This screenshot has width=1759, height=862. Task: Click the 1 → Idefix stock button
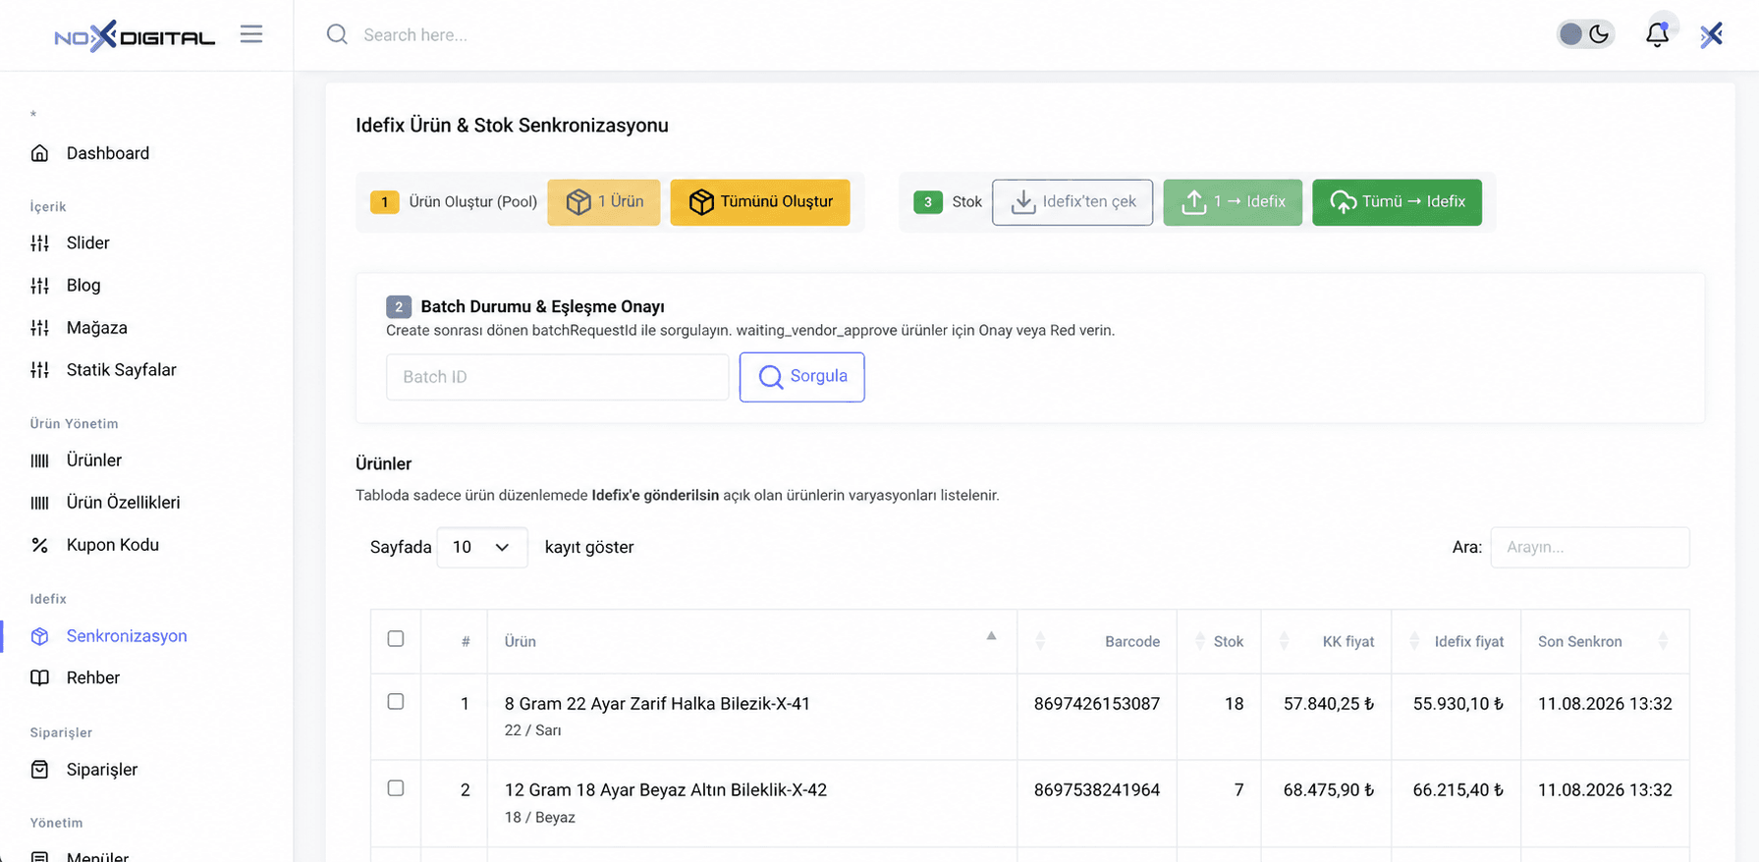pyautogui.click(x=1233, y=202)
